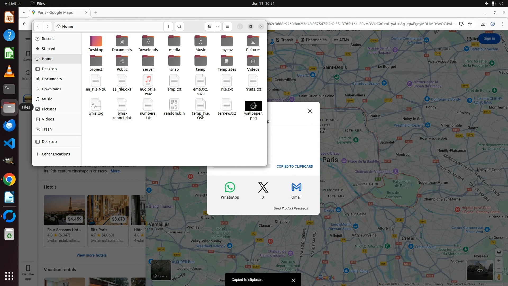This screenshot has height=286, width=508.
Task: Select Trash in the Files sidebar
Action: pos(47,129)
